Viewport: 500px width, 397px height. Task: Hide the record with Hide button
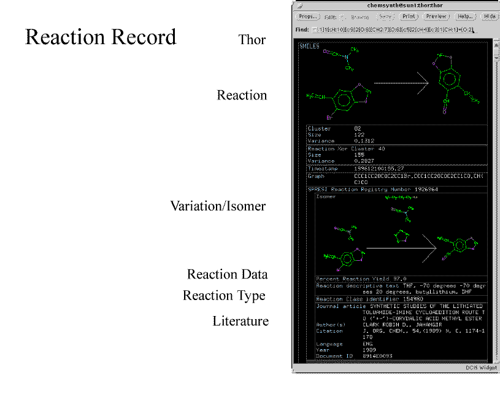490,17
